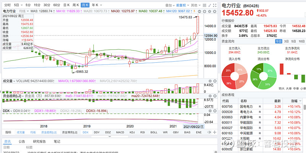
Task: Select the MACD indicator button
Action: pos(120,132)
